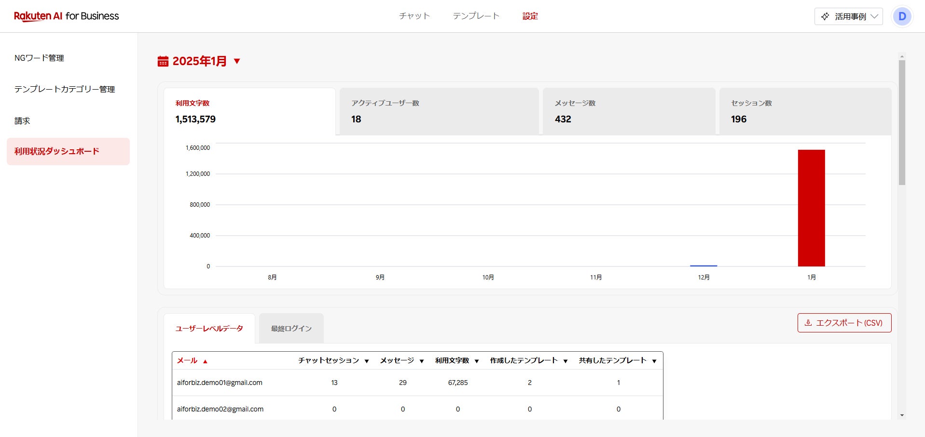Image resolution: width=925 pixels, height=437 pixels.
Task: Open the 設定 top navigation tab
Action: [x=530, y=16]
